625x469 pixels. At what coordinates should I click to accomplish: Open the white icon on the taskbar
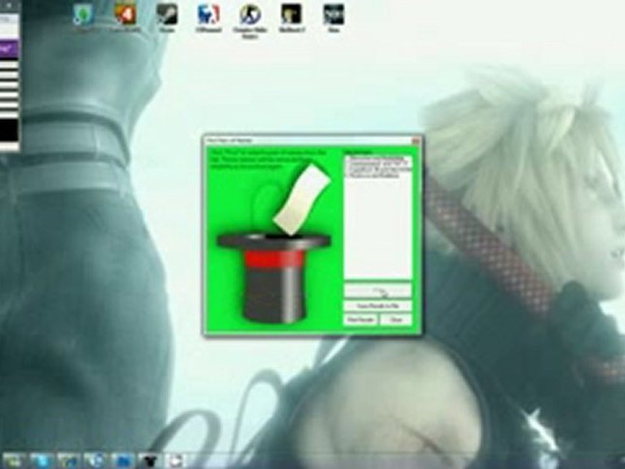[x=175, y=461]
